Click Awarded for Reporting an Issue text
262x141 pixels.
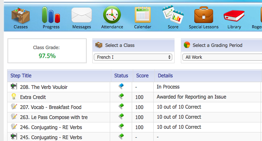[x=192, y=97]
